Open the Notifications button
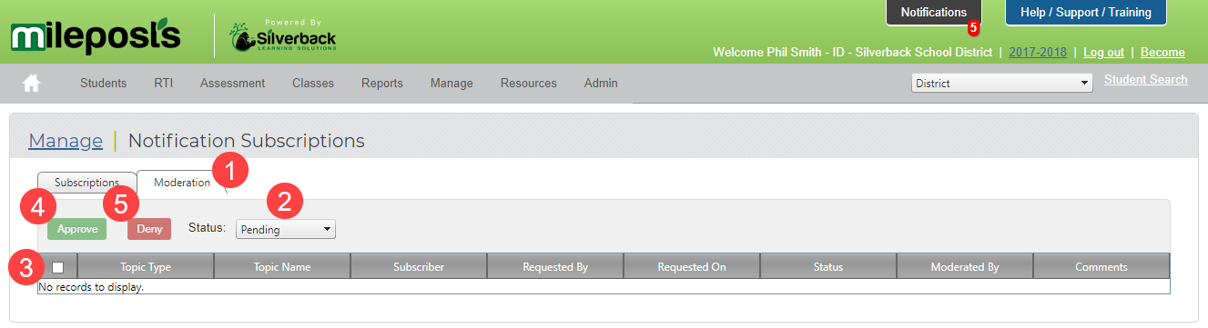 (x=934, y=13)
